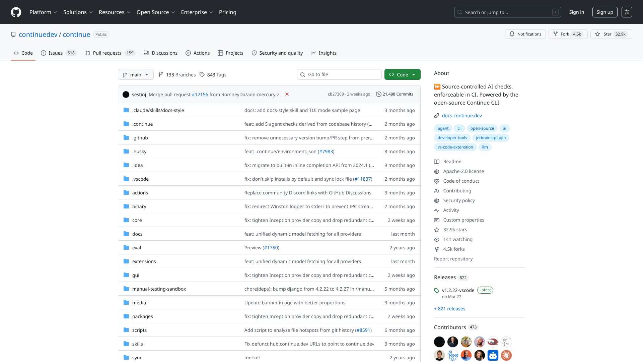Click the Sign in link
The height and width of the screenshot is (362, 643).
(x=576, y=12)
